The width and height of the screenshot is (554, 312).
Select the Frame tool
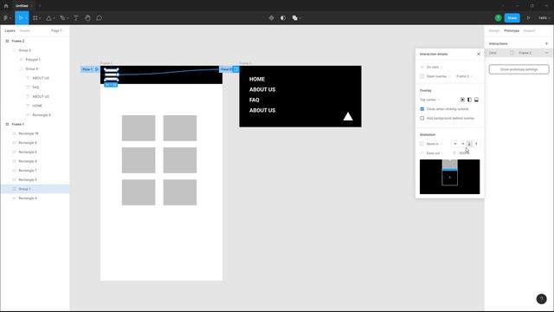(35, 17)
